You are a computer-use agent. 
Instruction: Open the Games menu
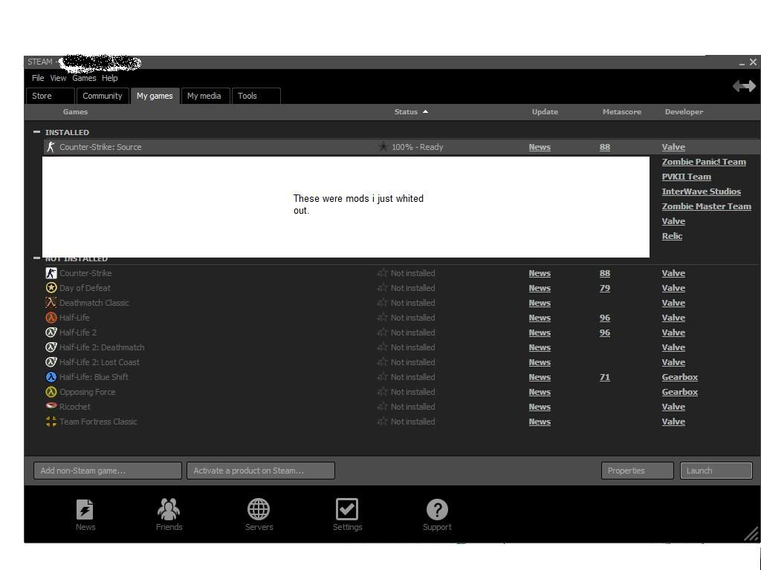pyautogui.click(x=84, y=78)
